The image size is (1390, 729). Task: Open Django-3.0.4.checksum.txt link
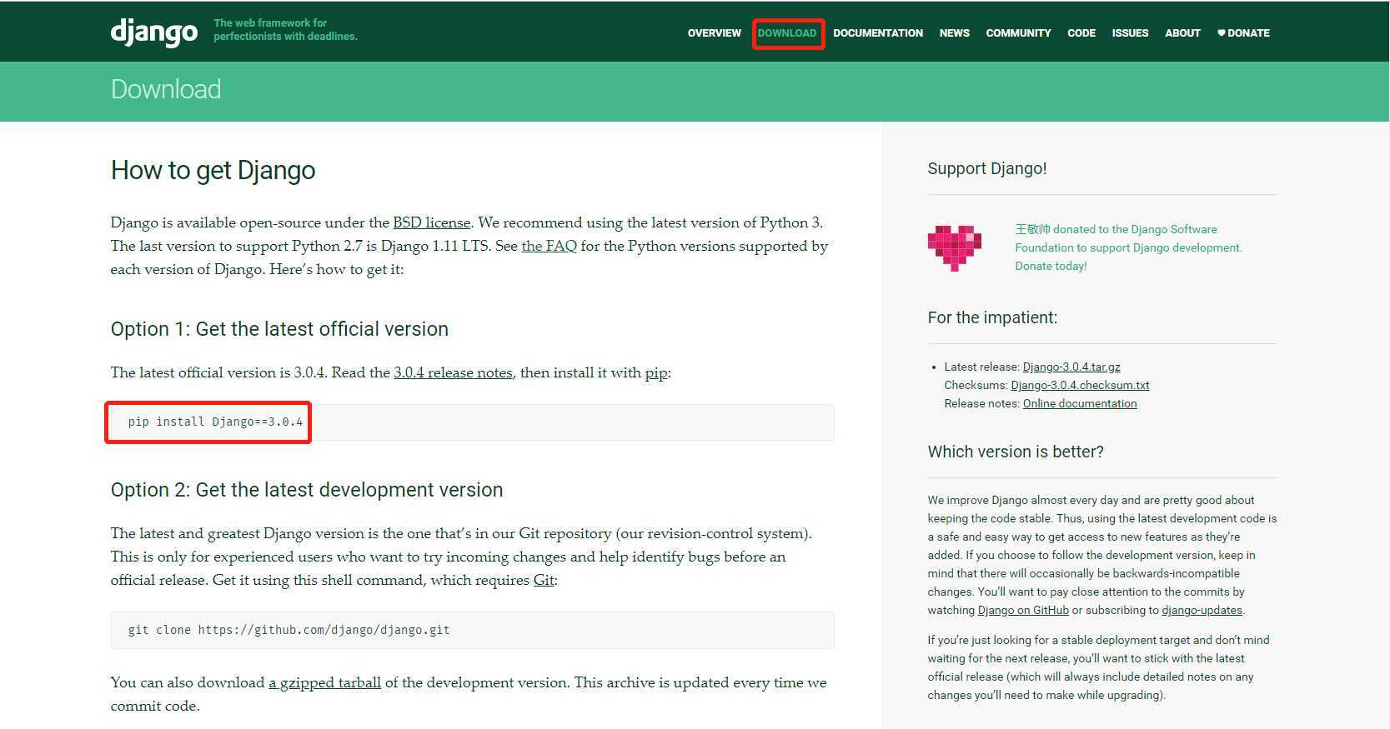coord(1080,385)
